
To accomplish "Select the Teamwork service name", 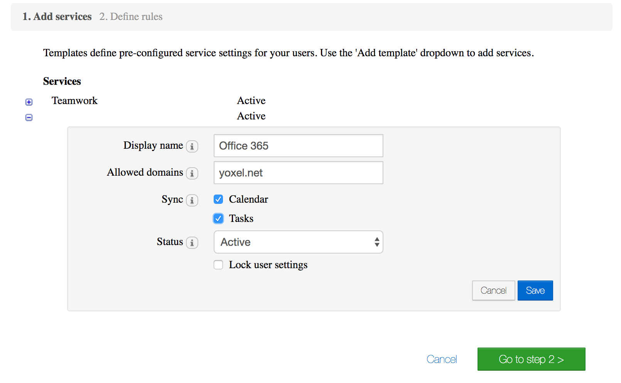I will point(75,101).
